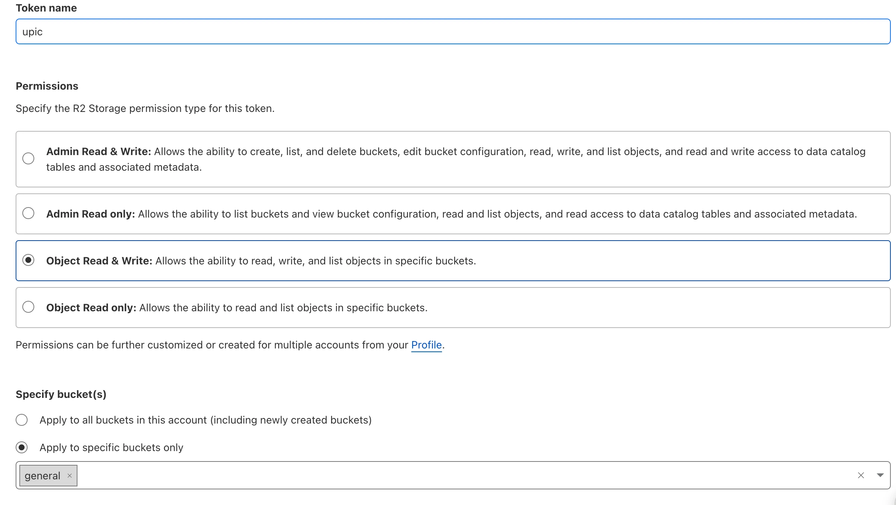Click the general bucket chip label
The width and height of the screenshot is (896, 505).
[x=42, y=476]
